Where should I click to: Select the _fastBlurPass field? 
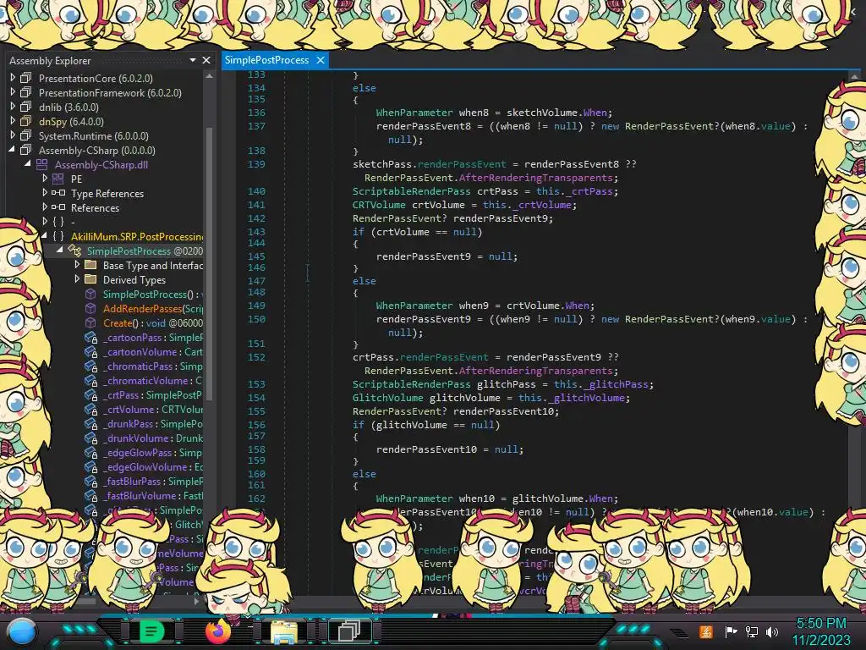[153, 482]
